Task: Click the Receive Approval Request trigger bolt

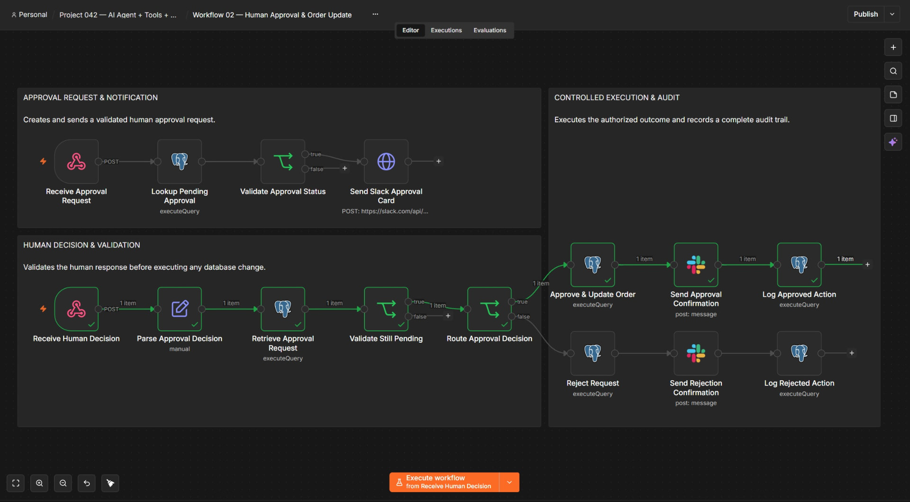Action: click(43, 161)
